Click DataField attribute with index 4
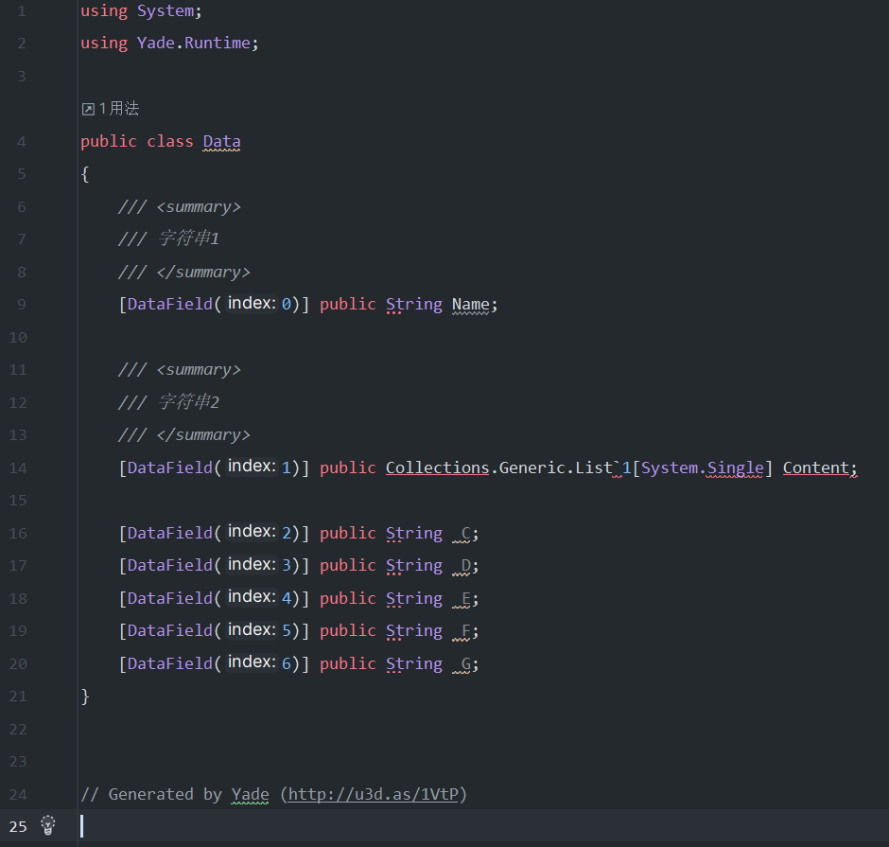This screenshot has height=847, width=889. coord(169,598)
